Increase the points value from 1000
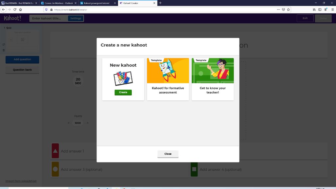The height and width of the screenshot is (189, 336). coord(87,123)
